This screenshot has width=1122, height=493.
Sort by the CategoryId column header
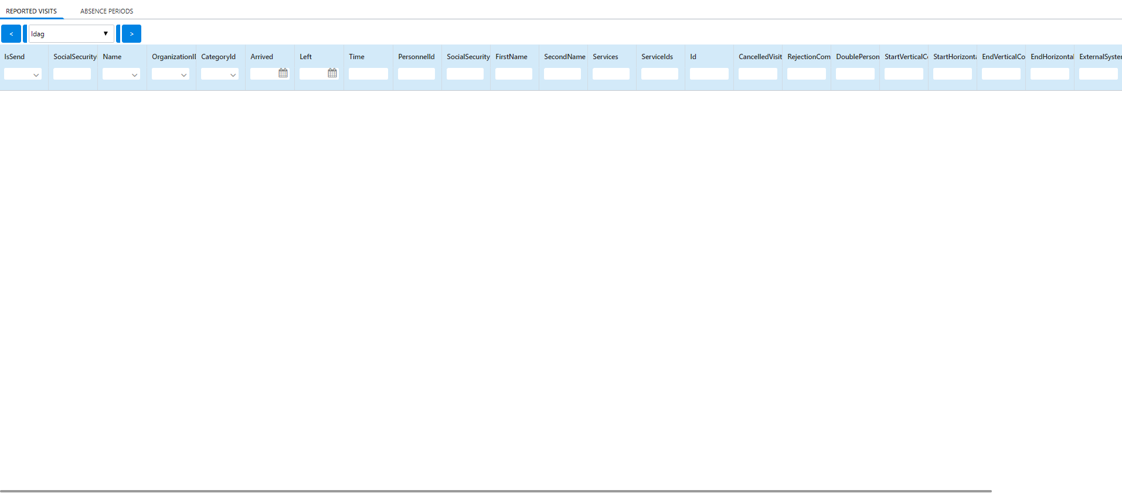pyautogui.click(x=218, y=57)
